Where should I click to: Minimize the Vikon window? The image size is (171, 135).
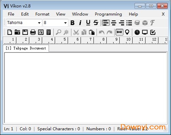tap(140, 6)
